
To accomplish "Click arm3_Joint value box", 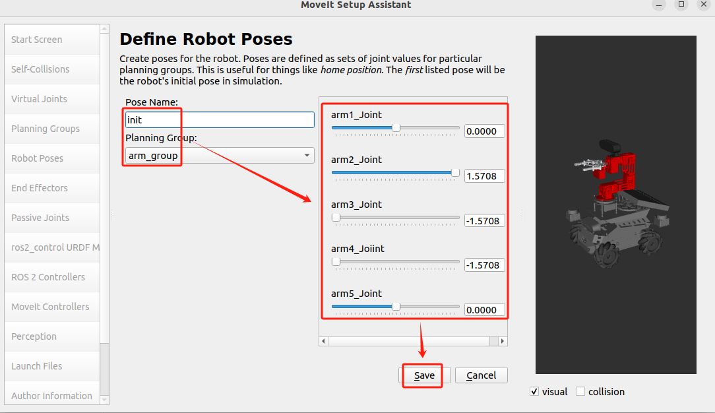I will point(484,220).
